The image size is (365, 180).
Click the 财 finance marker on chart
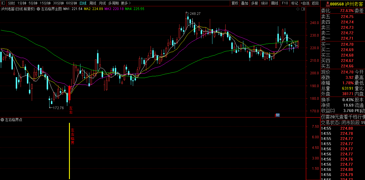tap(277, 115)
